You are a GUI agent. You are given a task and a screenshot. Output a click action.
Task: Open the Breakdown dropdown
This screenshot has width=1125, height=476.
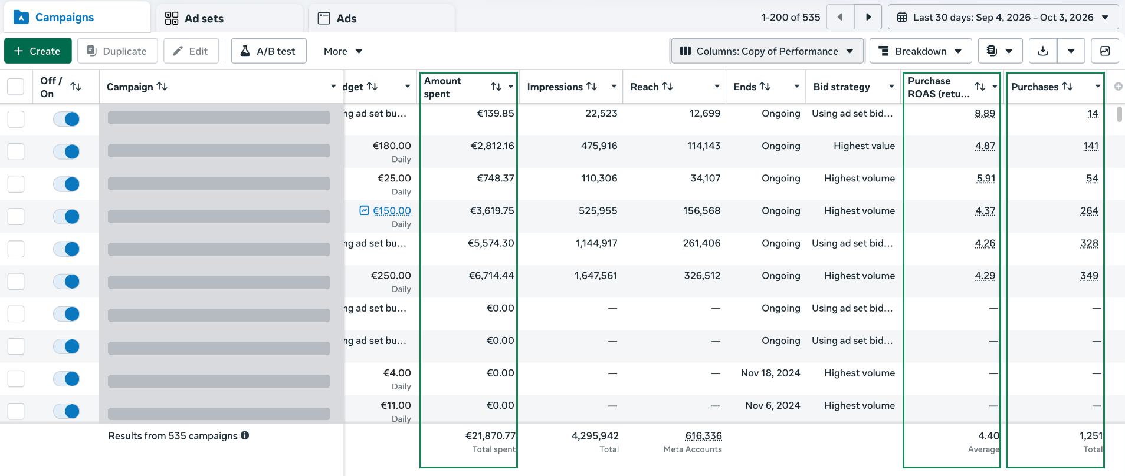point(921,51)
